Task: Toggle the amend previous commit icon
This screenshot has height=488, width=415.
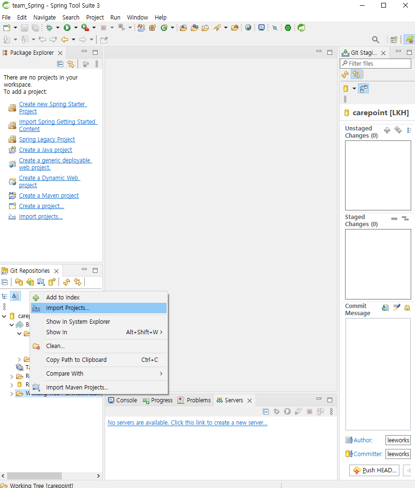Action: [x=385, y=308]
